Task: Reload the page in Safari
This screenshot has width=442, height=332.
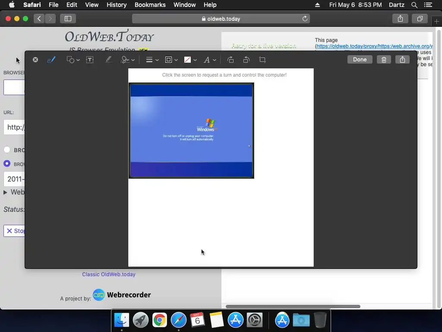Action: click(305, 19)
